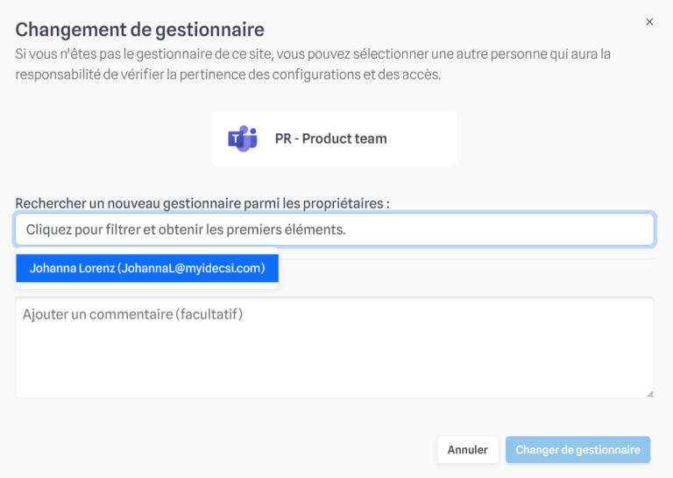Focus the new manager search field

coord(335,229)
